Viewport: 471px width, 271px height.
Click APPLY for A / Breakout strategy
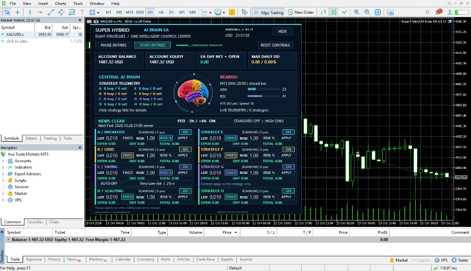[x=183, y=138]
